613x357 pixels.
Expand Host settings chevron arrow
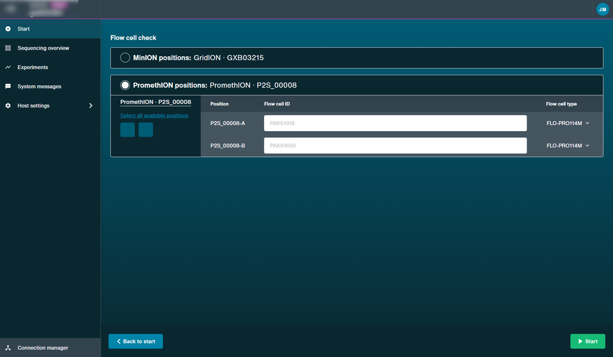click(91, 105)
